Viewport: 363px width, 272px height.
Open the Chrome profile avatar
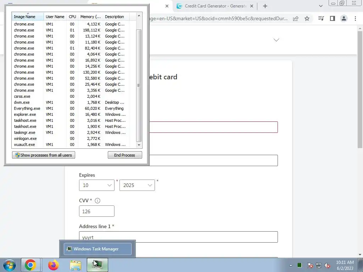[344, 18]
